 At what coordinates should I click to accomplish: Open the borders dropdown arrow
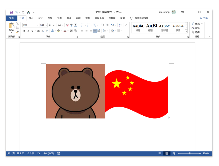pyautogui.click(x=122, y=31)
